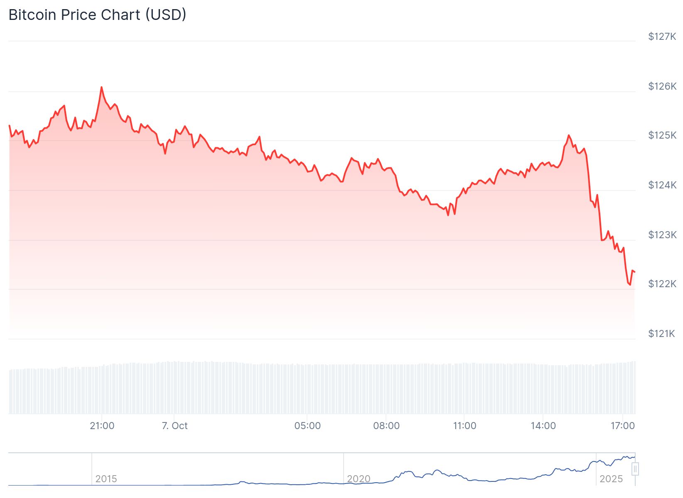Click the 2015 marker in the navigator
Screen dimensions: 683x498
click(106, 479)
